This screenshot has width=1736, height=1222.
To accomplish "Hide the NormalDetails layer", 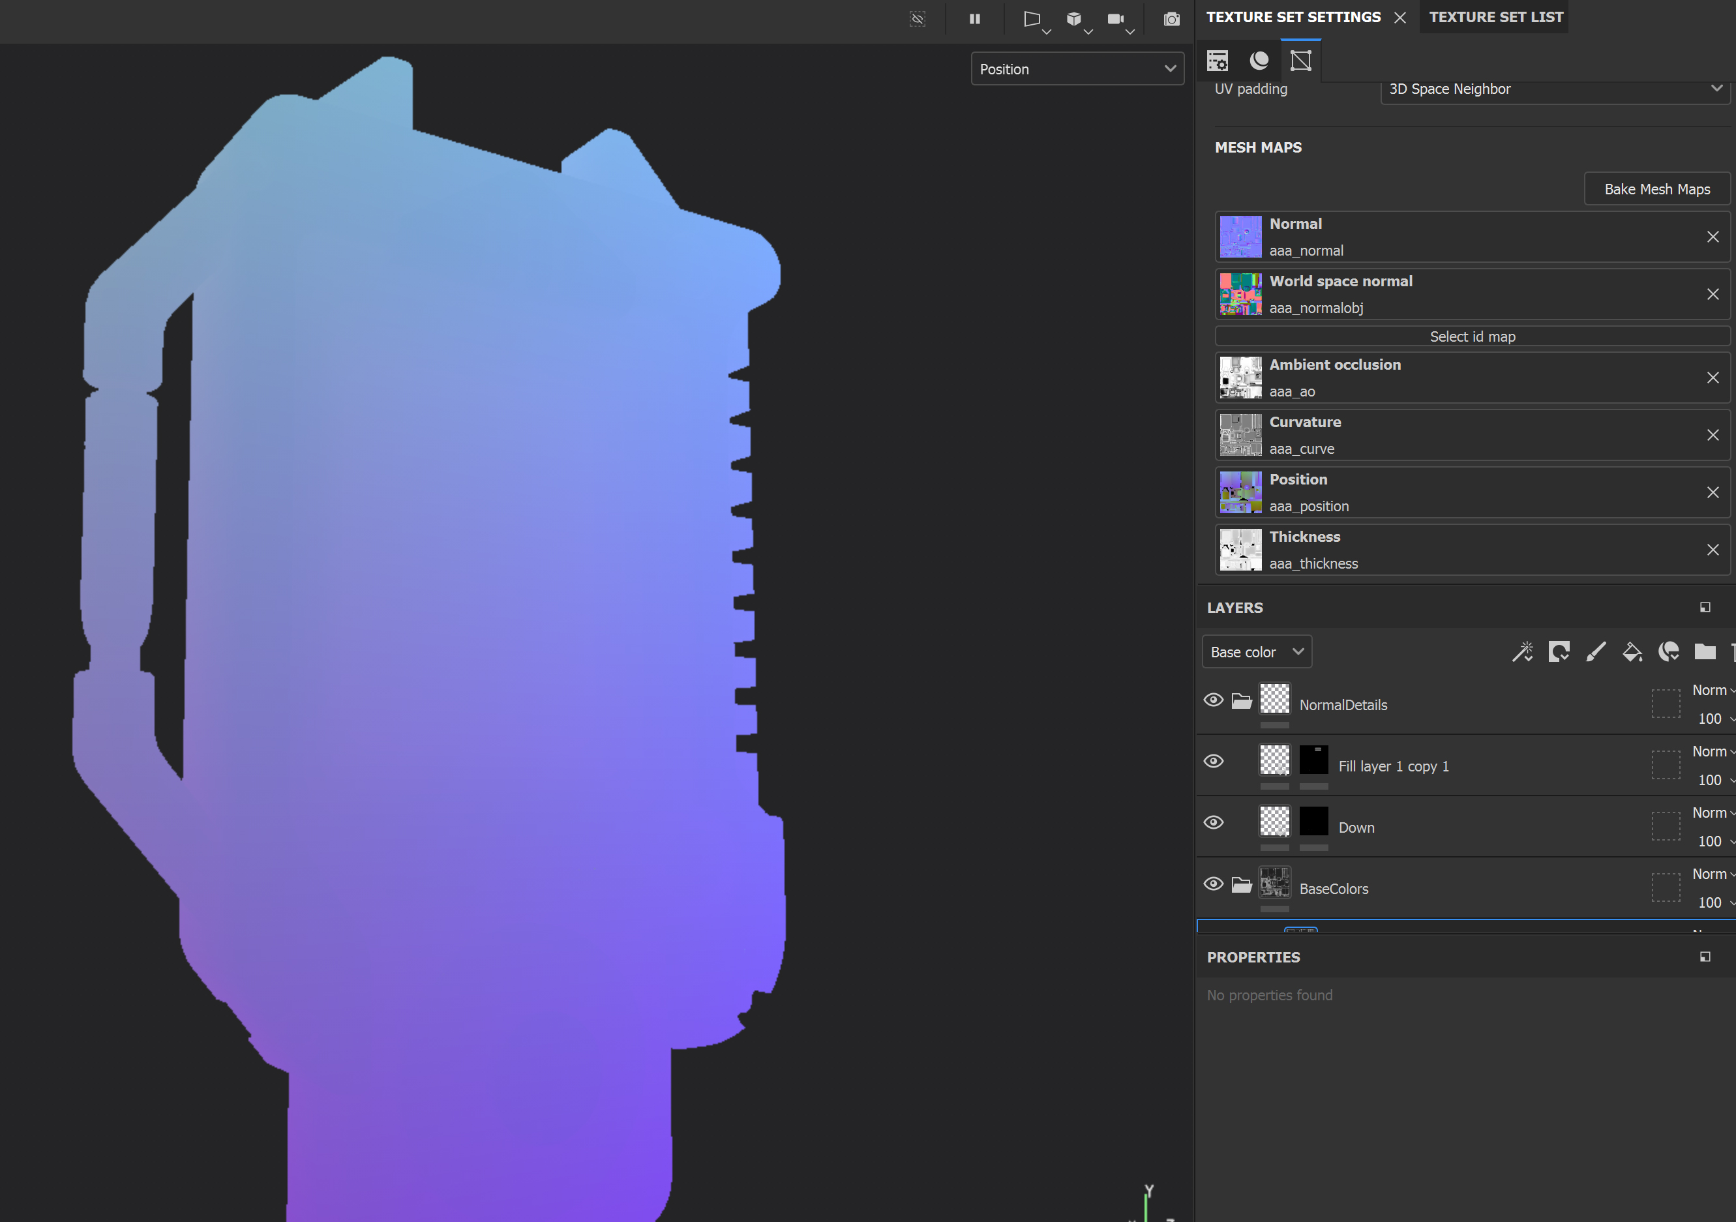I will coord(1214,700).
